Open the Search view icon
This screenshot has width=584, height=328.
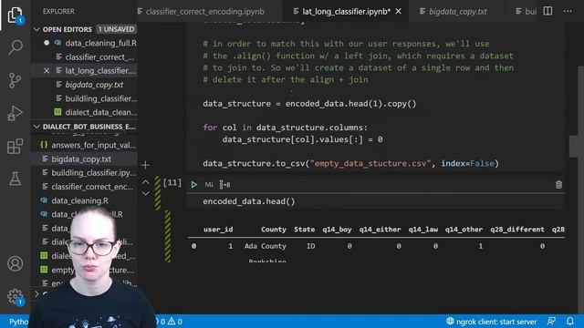click(15, 47)
